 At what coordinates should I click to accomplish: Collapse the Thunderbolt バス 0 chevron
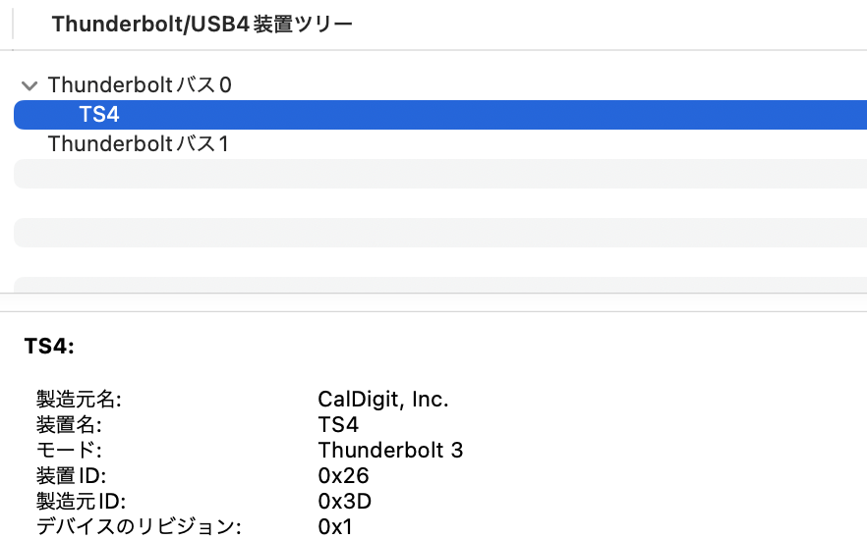point(29,85)
